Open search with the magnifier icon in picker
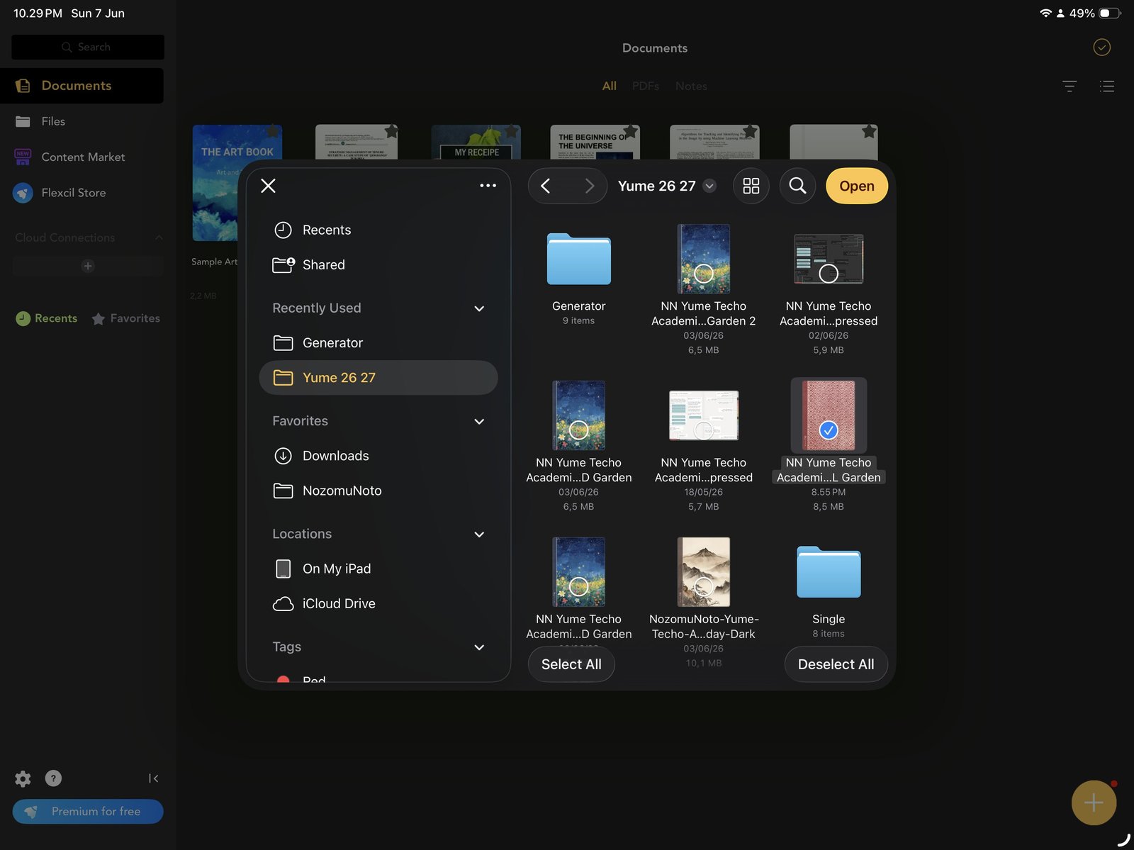The image size is (1134, 850). (797, 186)
